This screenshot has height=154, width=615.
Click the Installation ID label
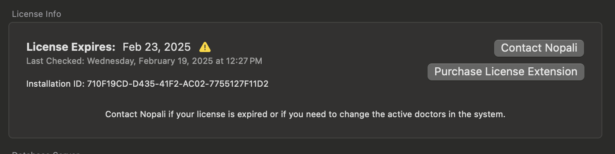point(56,84)
